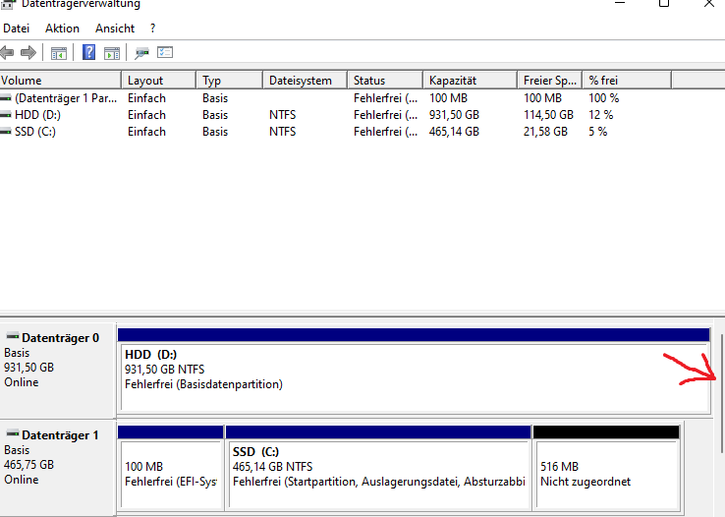Select the HDD (D:) partition block
The width and height of the screenshot is (725, 517).
(414, 371)
